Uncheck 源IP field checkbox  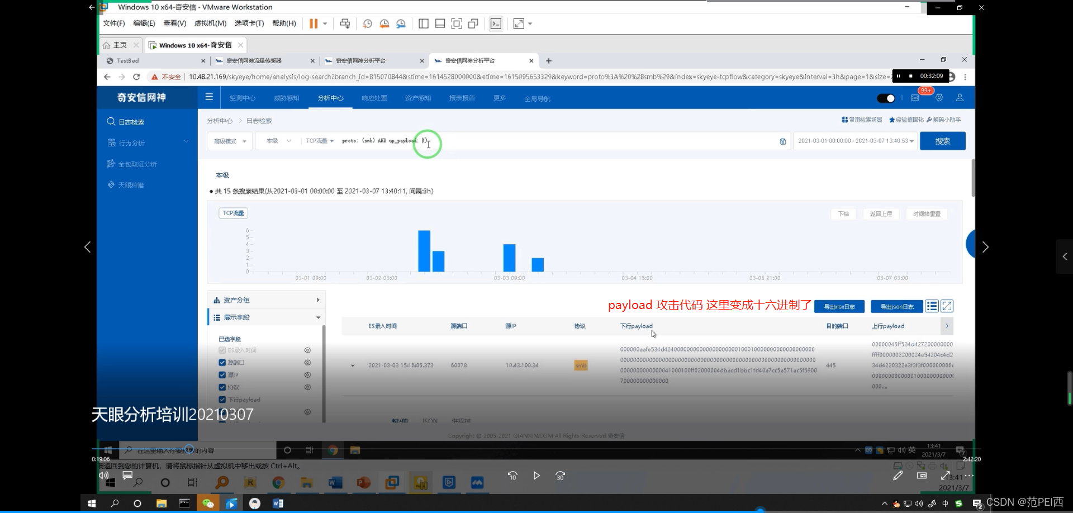tap(222, 375)
